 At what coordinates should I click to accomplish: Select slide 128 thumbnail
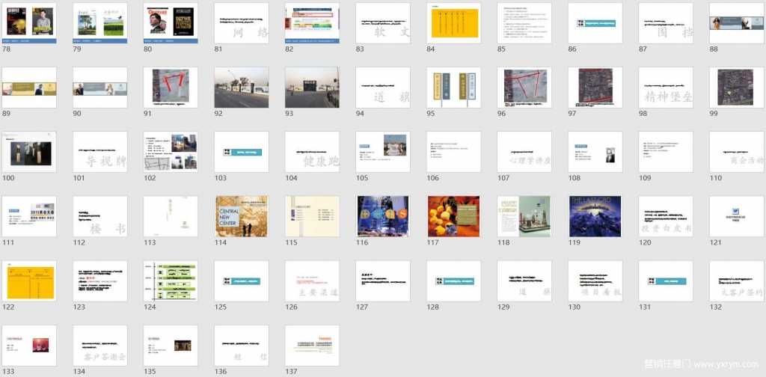click(x=454, y=281)
